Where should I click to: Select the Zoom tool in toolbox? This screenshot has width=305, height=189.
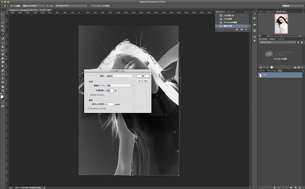coord(3,91)
